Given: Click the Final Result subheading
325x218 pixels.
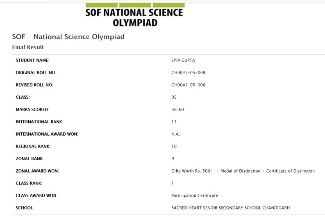Looking at the screenshot, I should (x=28, y=47).
